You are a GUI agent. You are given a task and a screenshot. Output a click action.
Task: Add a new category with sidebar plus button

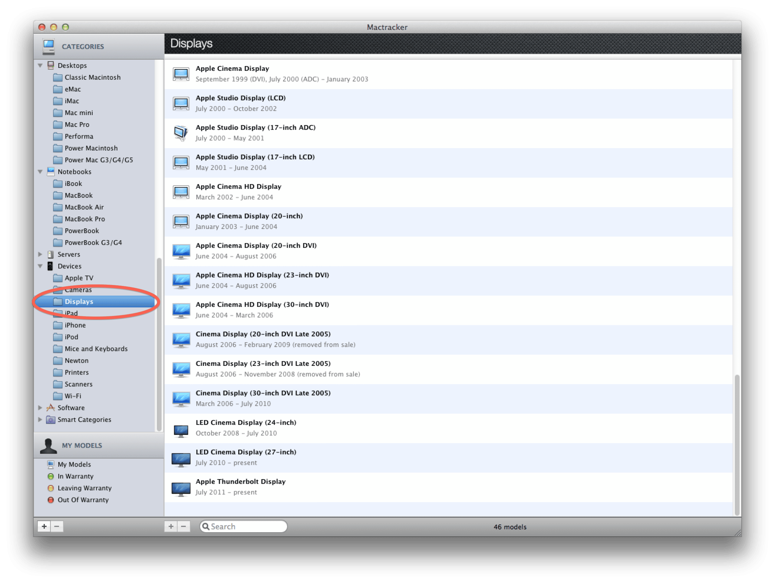coord(44,526)
